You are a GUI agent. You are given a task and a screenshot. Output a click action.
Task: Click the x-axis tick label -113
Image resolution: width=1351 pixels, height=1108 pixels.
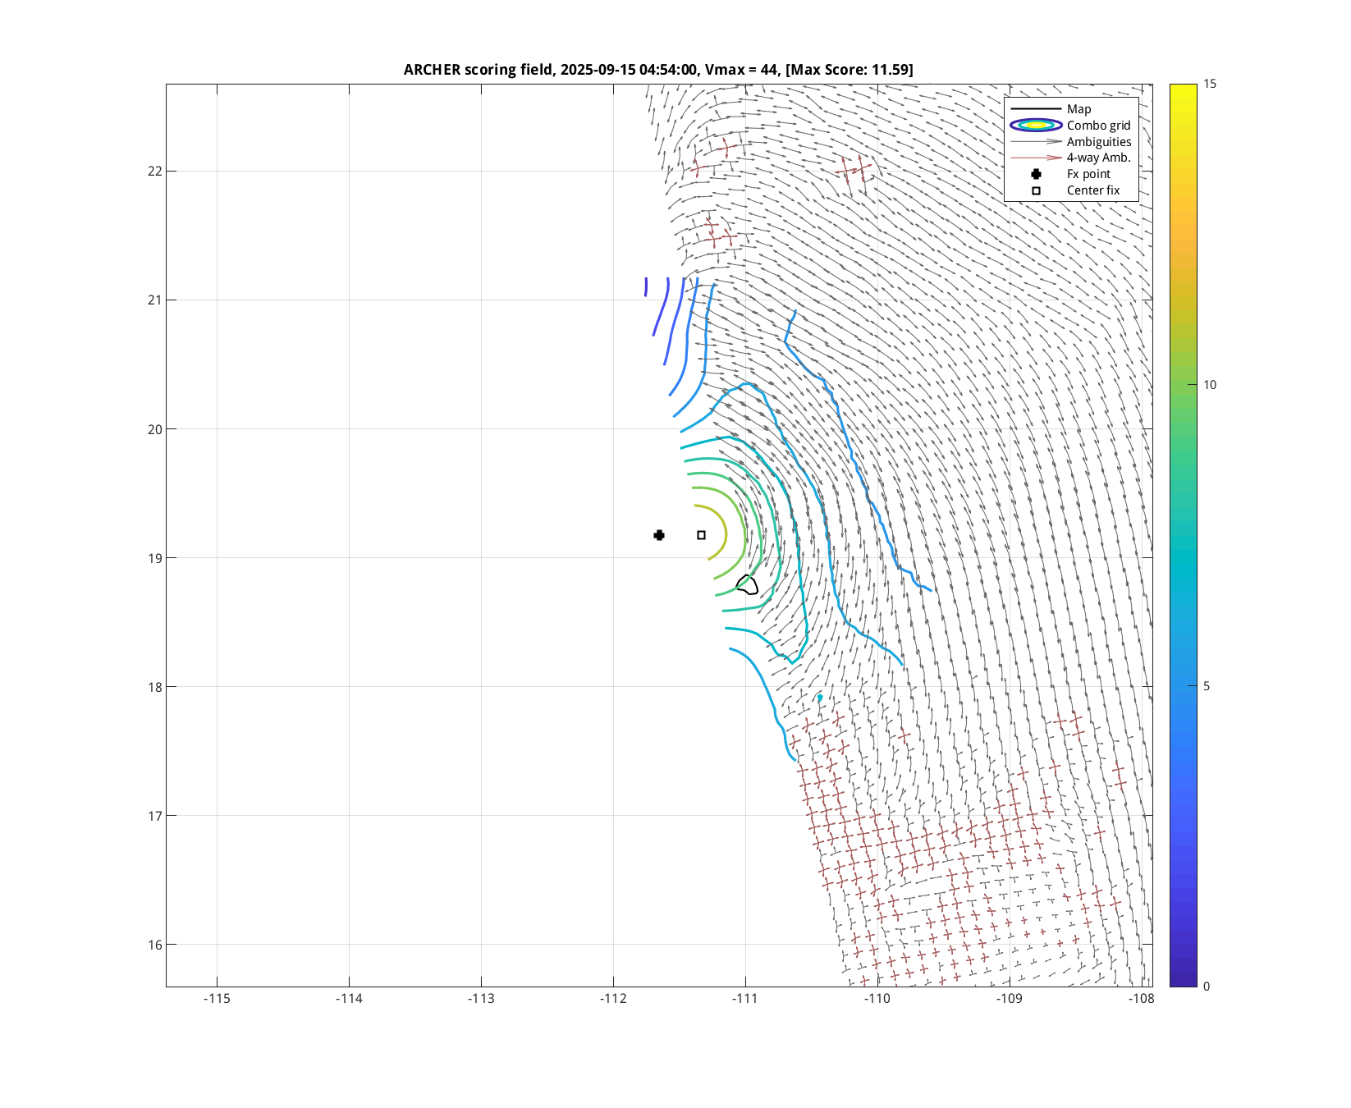click(481, 999)
